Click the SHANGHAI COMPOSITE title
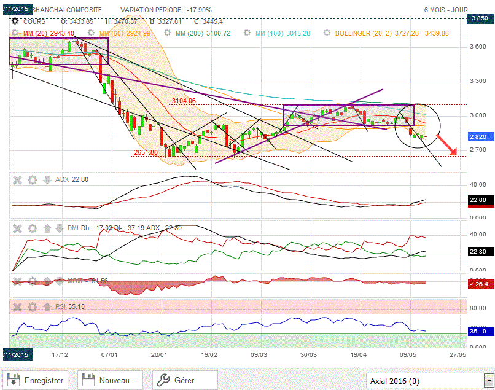495x390 pixels. tap(66, 10)
